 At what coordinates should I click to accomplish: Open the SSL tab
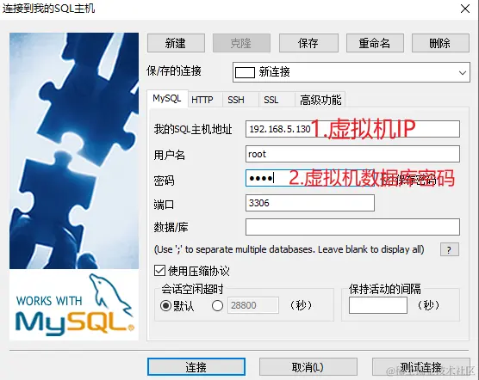[271, 100]
